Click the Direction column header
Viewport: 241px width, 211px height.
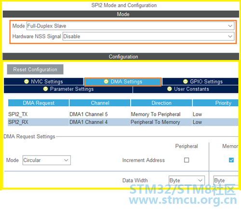161,103
